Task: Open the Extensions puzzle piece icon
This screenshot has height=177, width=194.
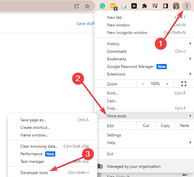Action: tap(144, 6)
